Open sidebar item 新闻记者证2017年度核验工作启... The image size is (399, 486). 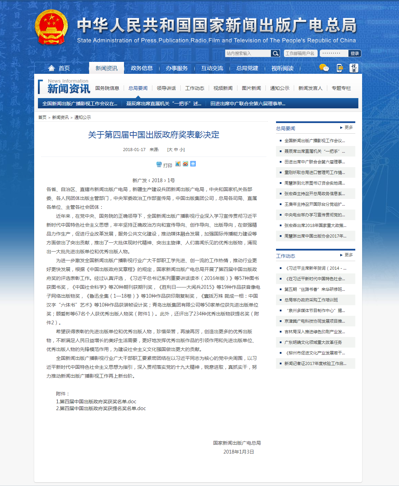pos(315,364)
